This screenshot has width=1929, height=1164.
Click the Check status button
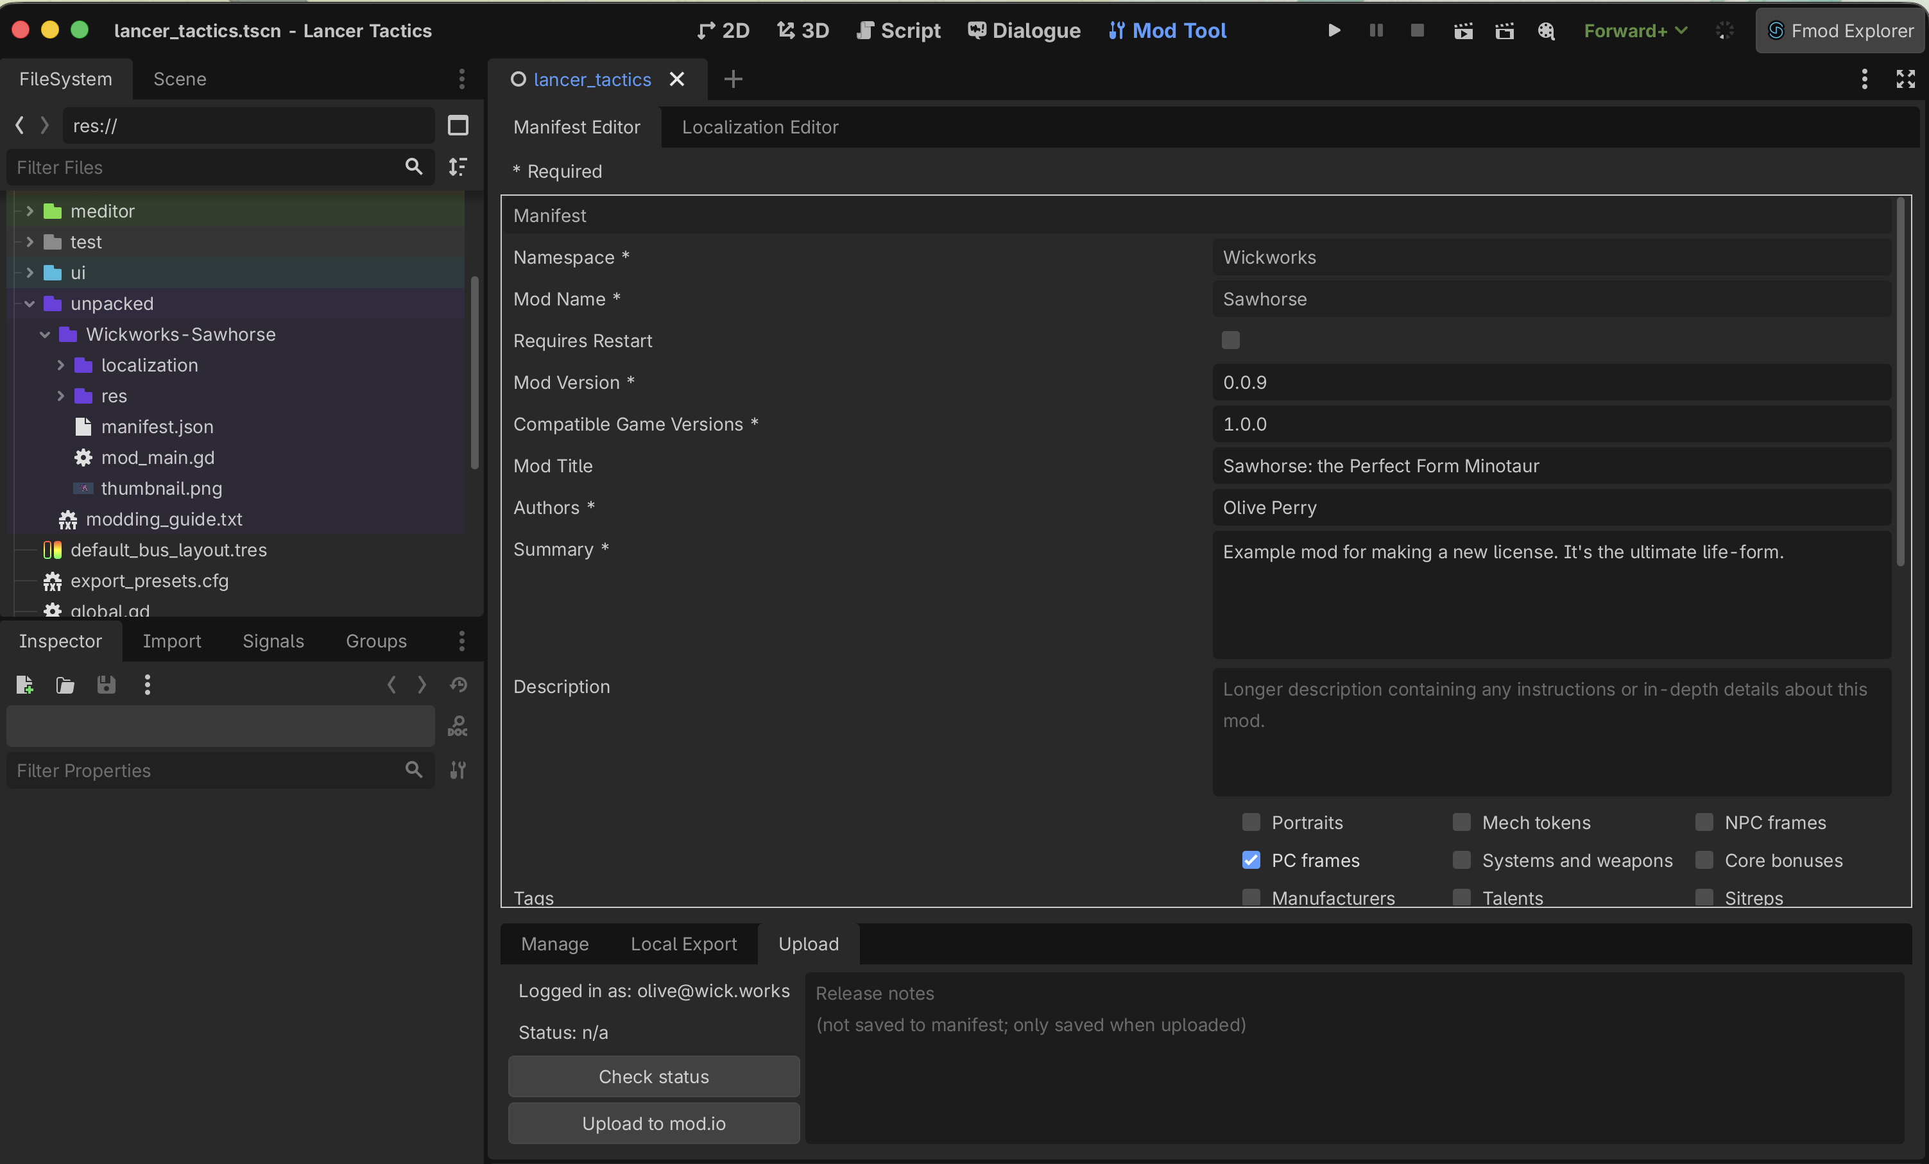(x=654, y=1076)
